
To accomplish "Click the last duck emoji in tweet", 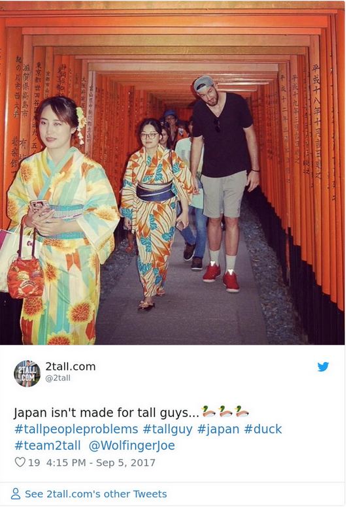I will tap(242, 412).
